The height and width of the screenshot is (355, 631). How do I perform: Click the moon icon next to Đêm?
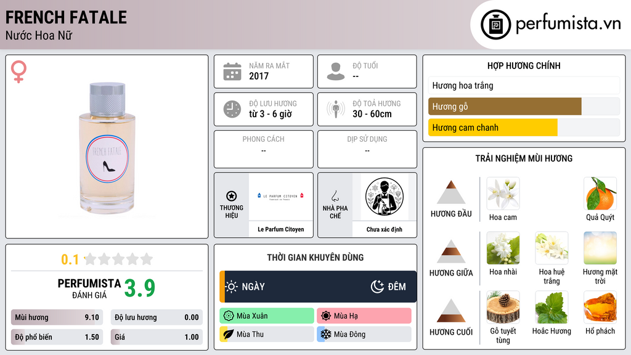pyautogui.click(x=377, y=287)
